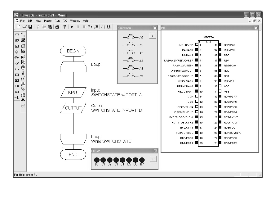
Task: Start simulation with the Run play icon
Action: 72,27
